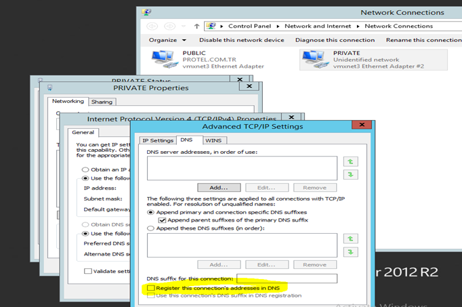The image size is (462, 307).
Task: Move DNS server address up with top arrow
Action: point(351,162)
